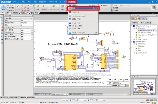Screen dimensions: 158x104
Task: Pick the ライン line drawing tool
Action: pos(18,8)
